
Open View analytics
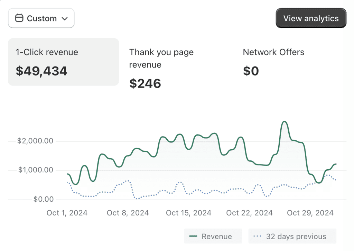(x=311, y=18)
